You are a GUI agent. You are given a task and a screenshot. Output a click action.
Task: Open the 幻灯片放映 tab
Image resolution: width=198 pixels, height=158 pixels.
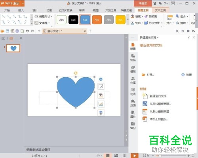click(x=65, y=10)
